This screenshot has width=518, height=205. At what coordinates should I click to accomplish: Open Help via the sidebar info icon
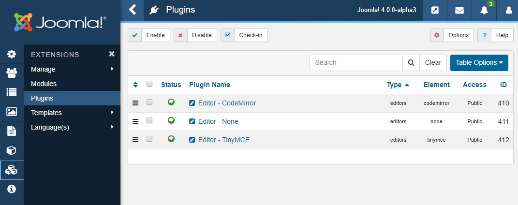click(12, 189)
